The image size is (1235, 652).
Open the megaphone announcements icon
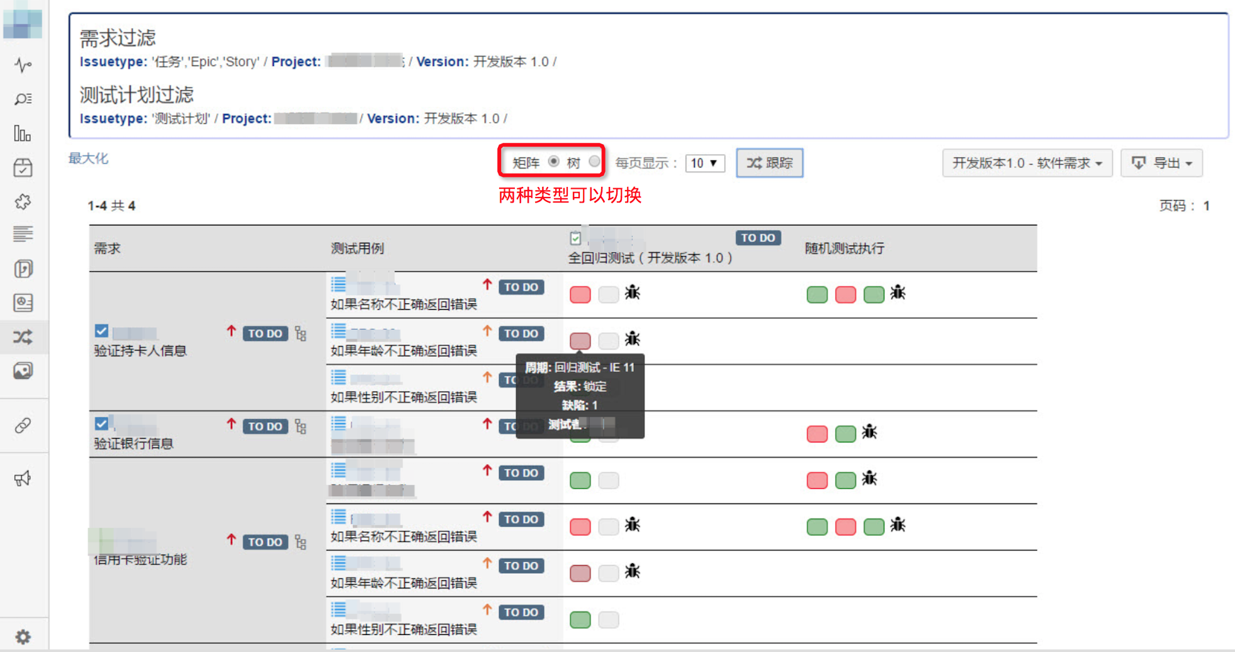pyautogui.click(x=23, y=478)
